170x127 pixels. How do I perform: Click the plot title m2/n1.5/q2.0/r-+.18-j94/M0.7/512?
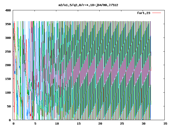pos(88,5)
